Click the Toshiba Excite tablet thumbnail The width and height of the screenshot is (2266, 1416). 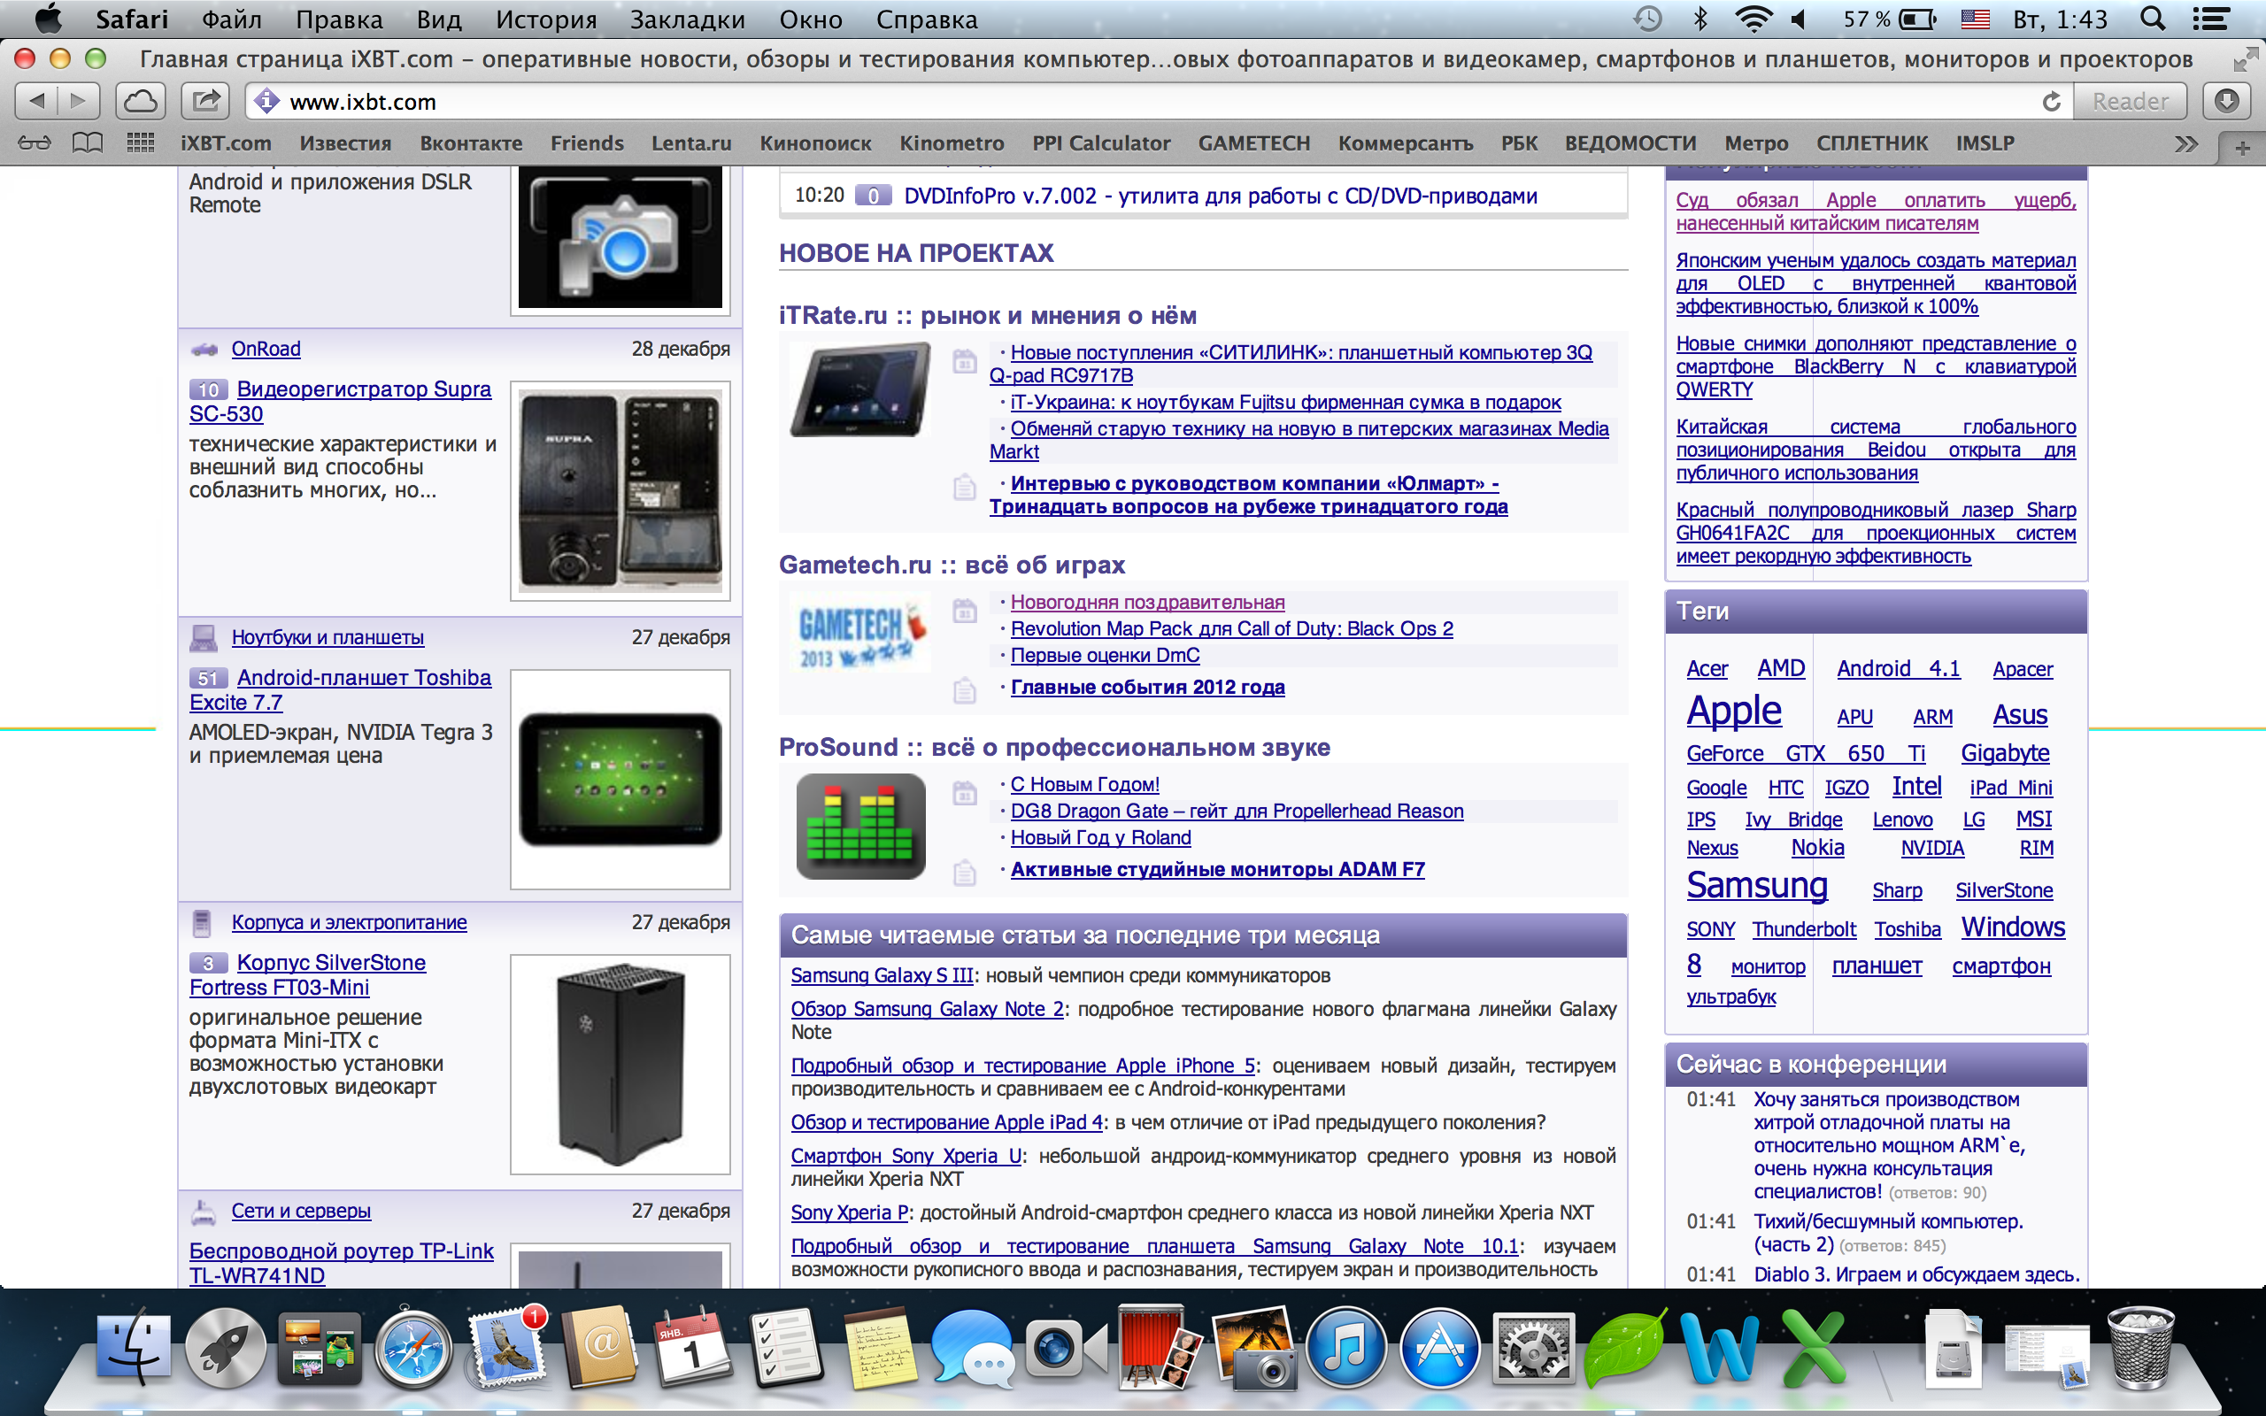(x=620, y=779)
